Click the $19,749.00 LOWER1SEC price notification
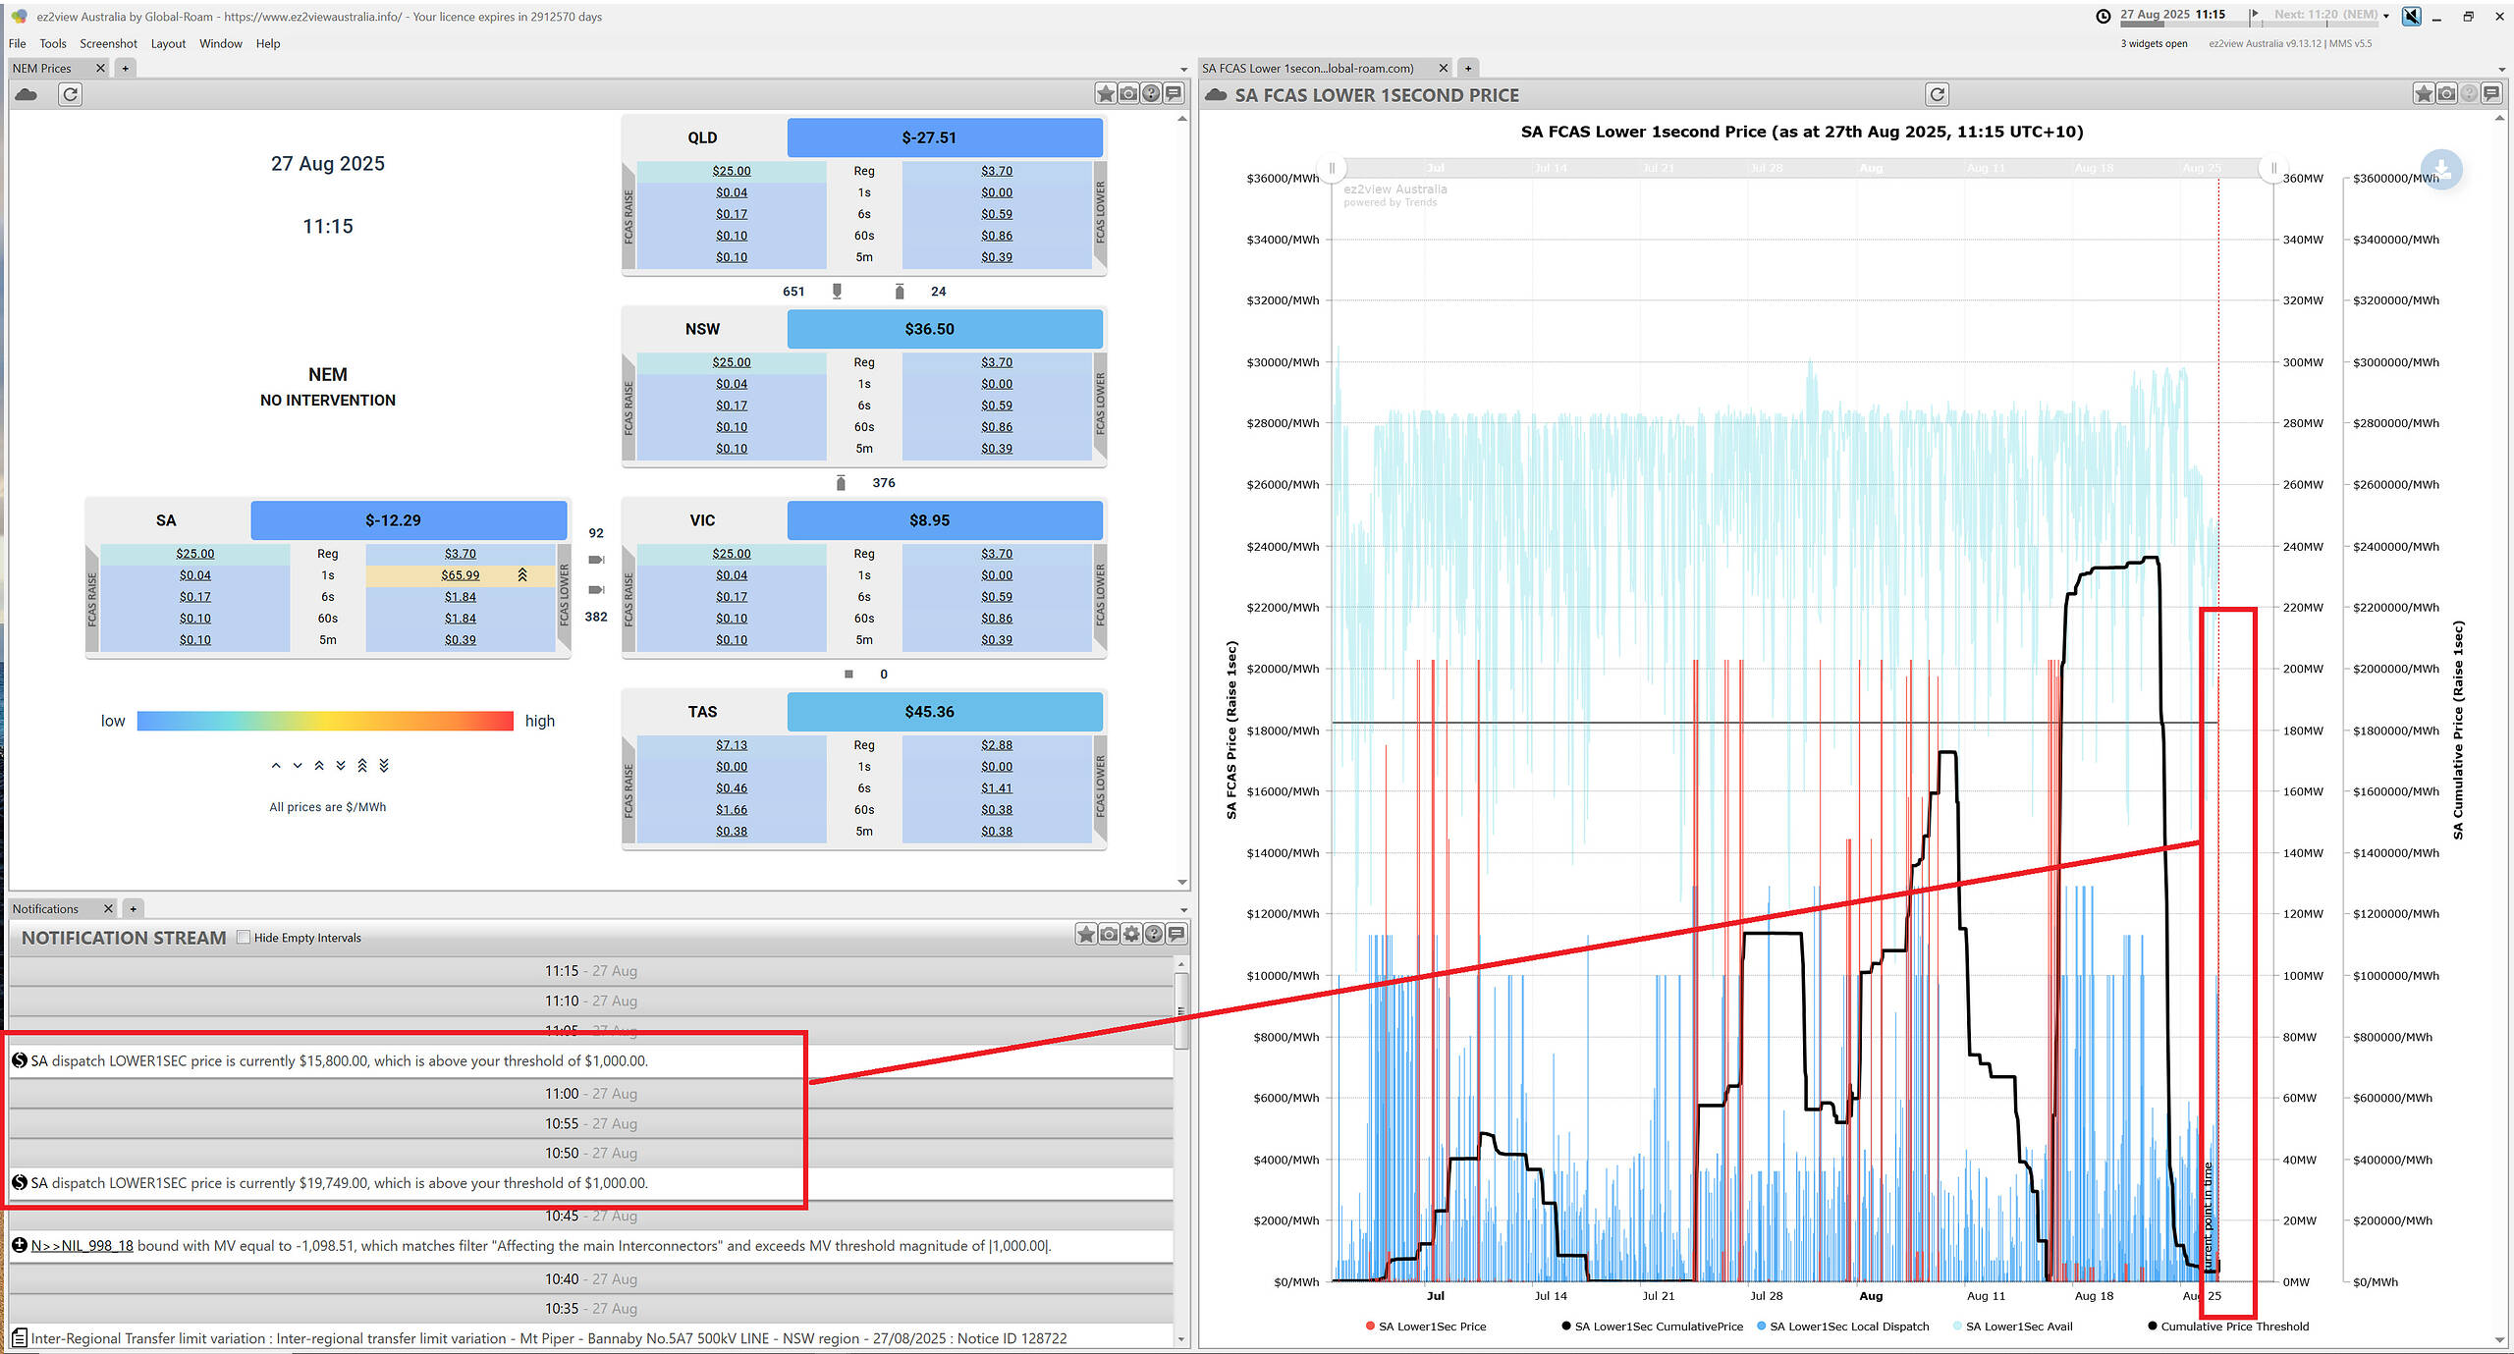2514x1354 pixels. (x=591, y=1183)
